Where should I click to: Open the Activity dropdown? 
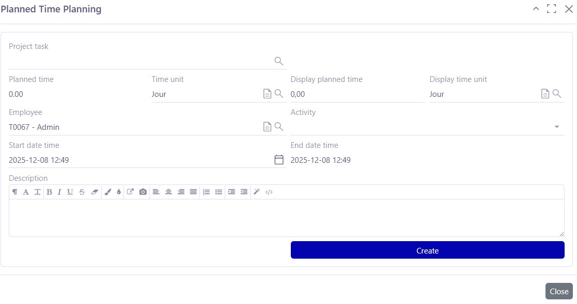click(556, 126)
